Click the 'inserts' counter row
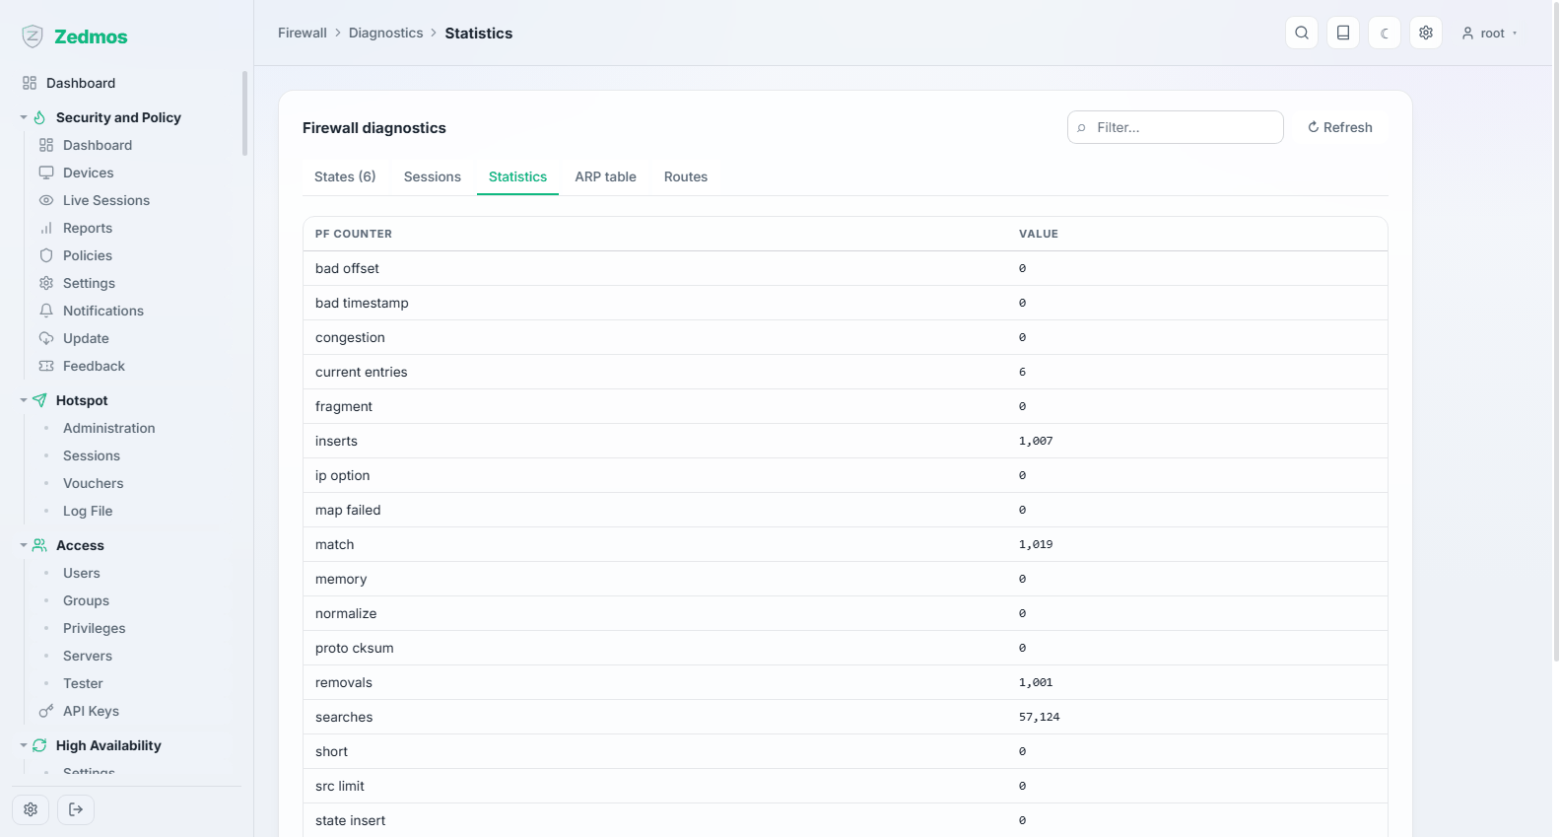1561x837 pixels. click(846, 441)
